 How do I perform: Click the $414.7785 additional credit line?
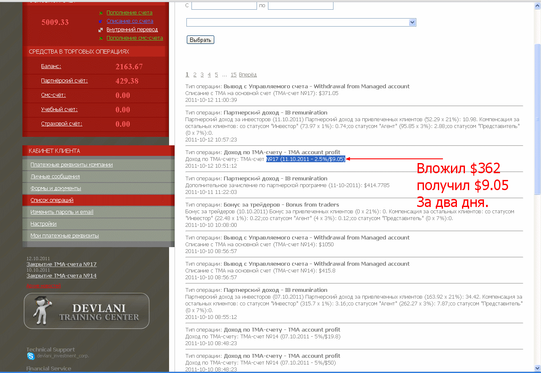pos(287,185)
